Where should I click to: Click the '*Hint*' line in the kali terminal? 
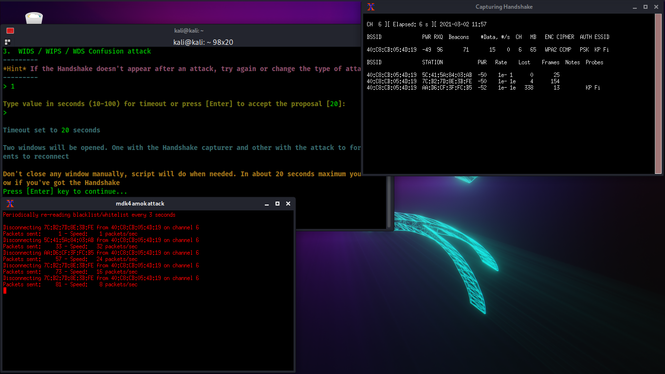182,69
